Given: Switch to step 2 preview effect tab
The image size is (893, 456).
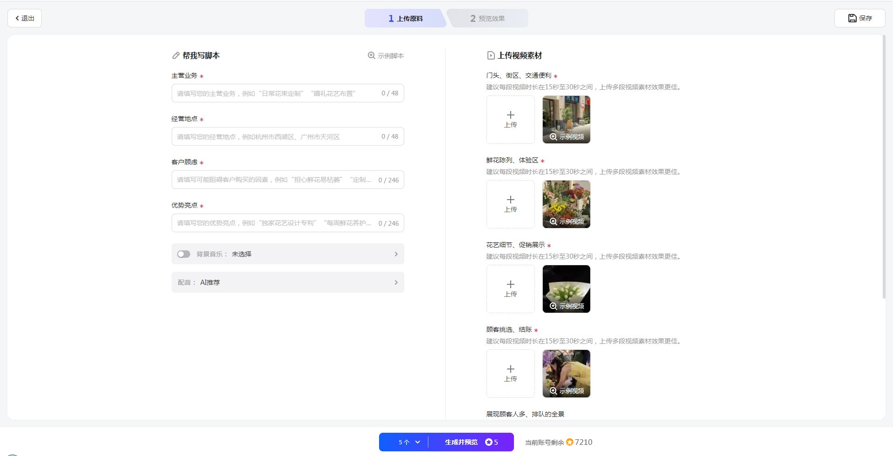Looking at the screenshot, I should [487, 19].
